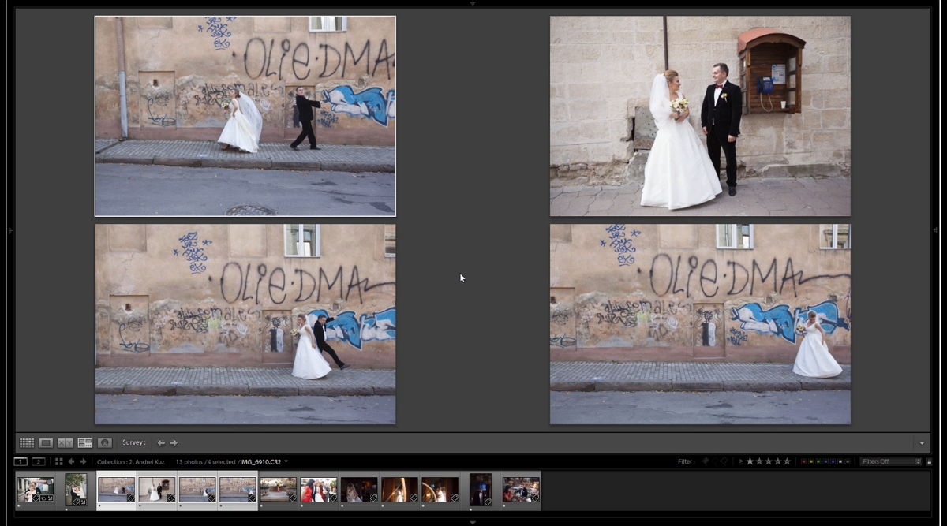Image resolution: width=947 pixels, height=526 pixels.
Task: Select narrow dark vertical filmstrip thumbnail
Action: tap(481, 490)
